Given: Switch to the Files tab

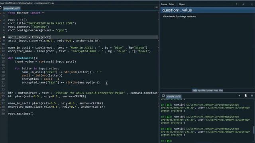Looking at the screenshot, I should click(221, 91).
